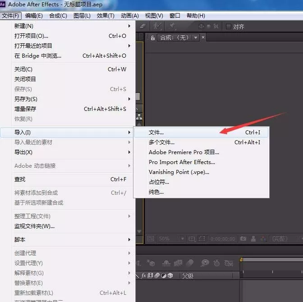This screenshot has height=302, width=303.
Task: Take a snapshot with the camera icon
Action: click(x=243, y=238)
